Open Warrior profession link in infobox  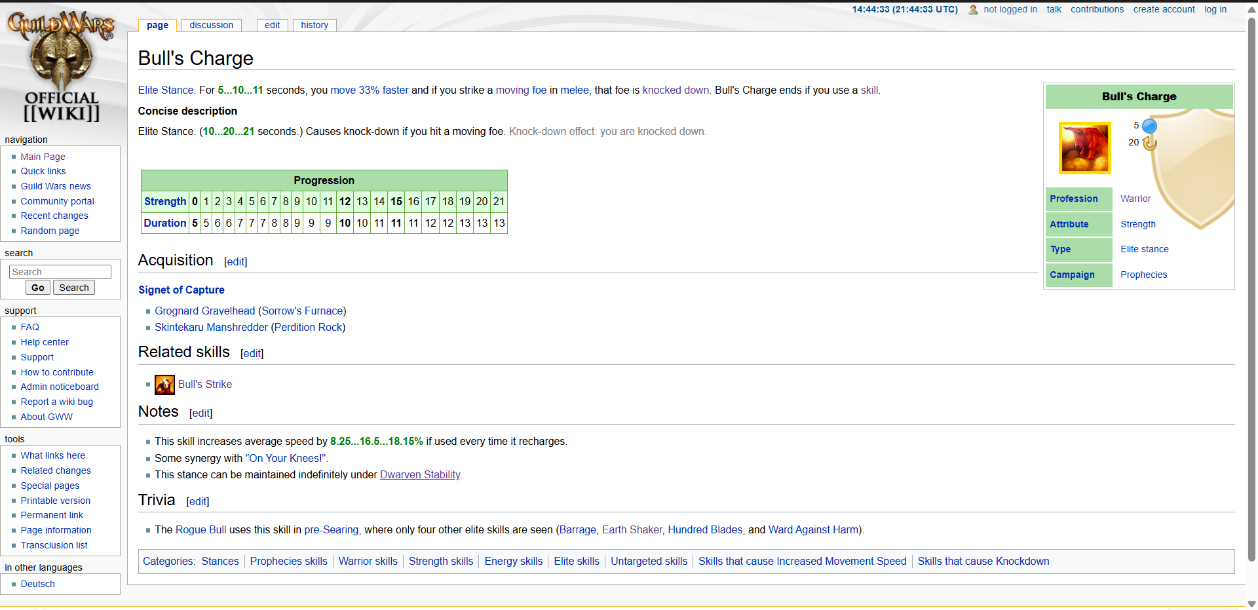click(x=1135, y=199)
